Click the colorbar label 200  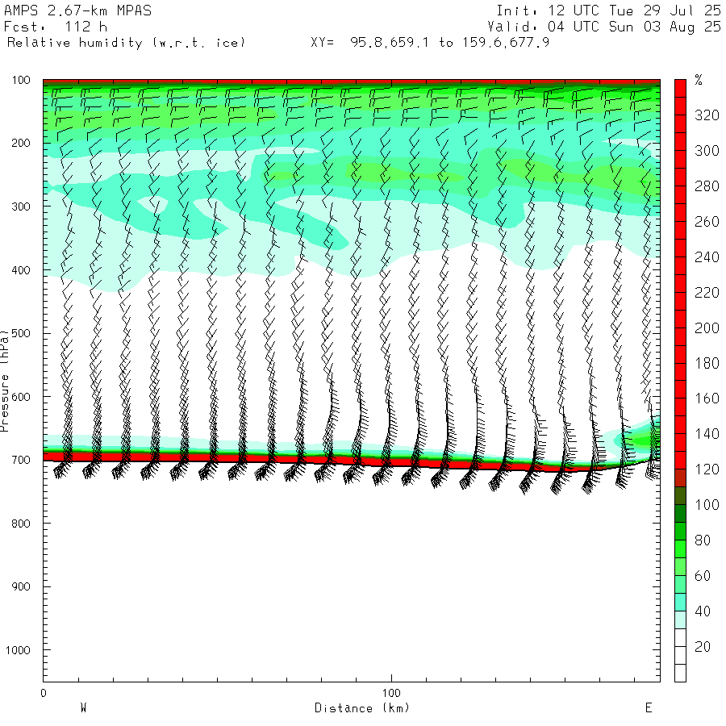707,328
